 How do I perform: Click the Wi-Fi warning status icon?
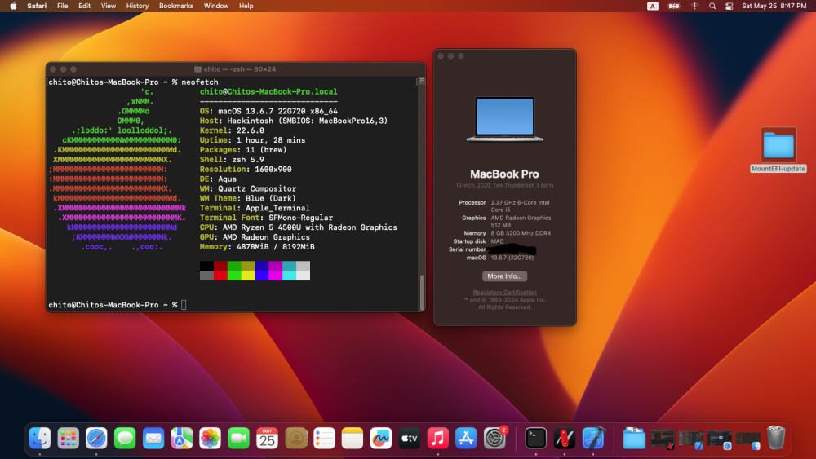(x=694, y=6)
